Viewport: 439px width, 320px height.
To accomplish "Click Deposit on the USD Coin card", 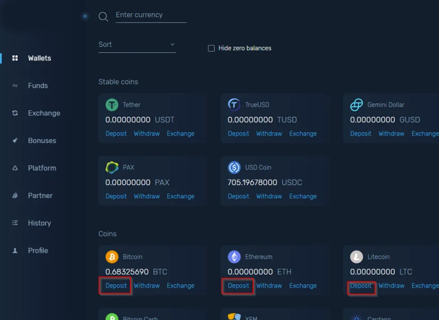I will [238, 196].
